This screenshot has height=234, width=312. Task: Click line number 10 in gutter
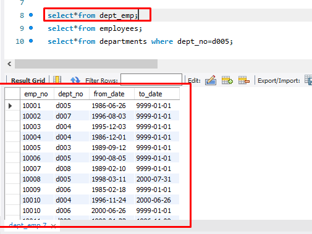[20, 41]
